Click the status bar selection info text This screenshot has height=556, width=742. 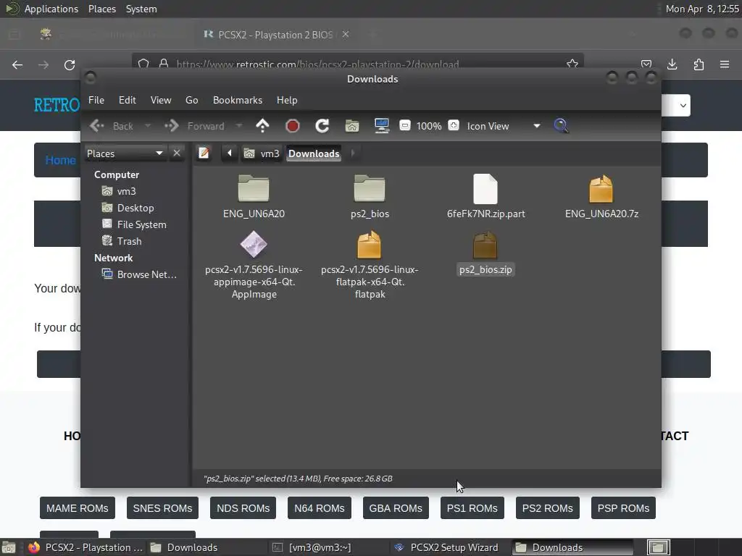coord(298,479)
